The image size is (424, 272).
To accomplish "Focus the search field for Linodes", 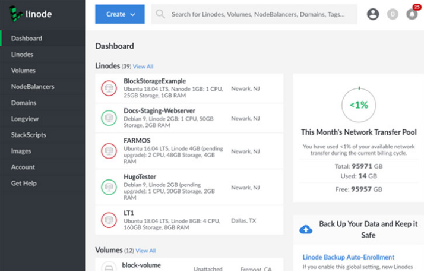I will pyautogui.click(x=261, y=14).
